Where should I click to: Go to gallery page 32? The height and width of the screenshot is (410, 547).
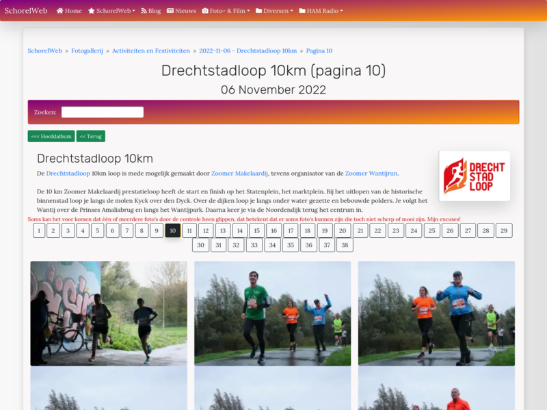[x=236, y=245]
